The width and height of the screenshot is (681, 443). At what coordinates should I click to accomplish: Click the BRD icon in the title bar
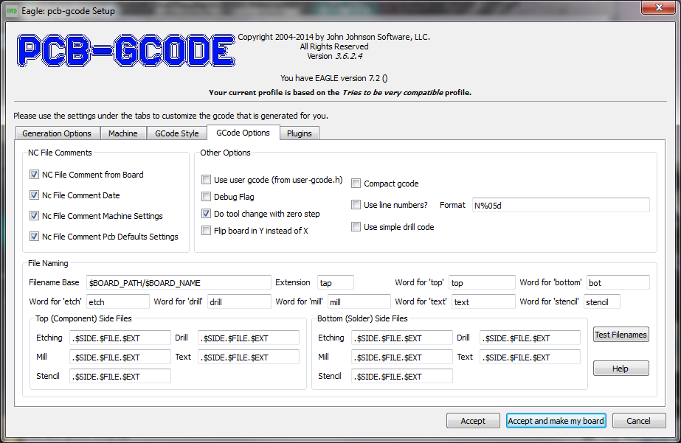click(x=12, y=11)
